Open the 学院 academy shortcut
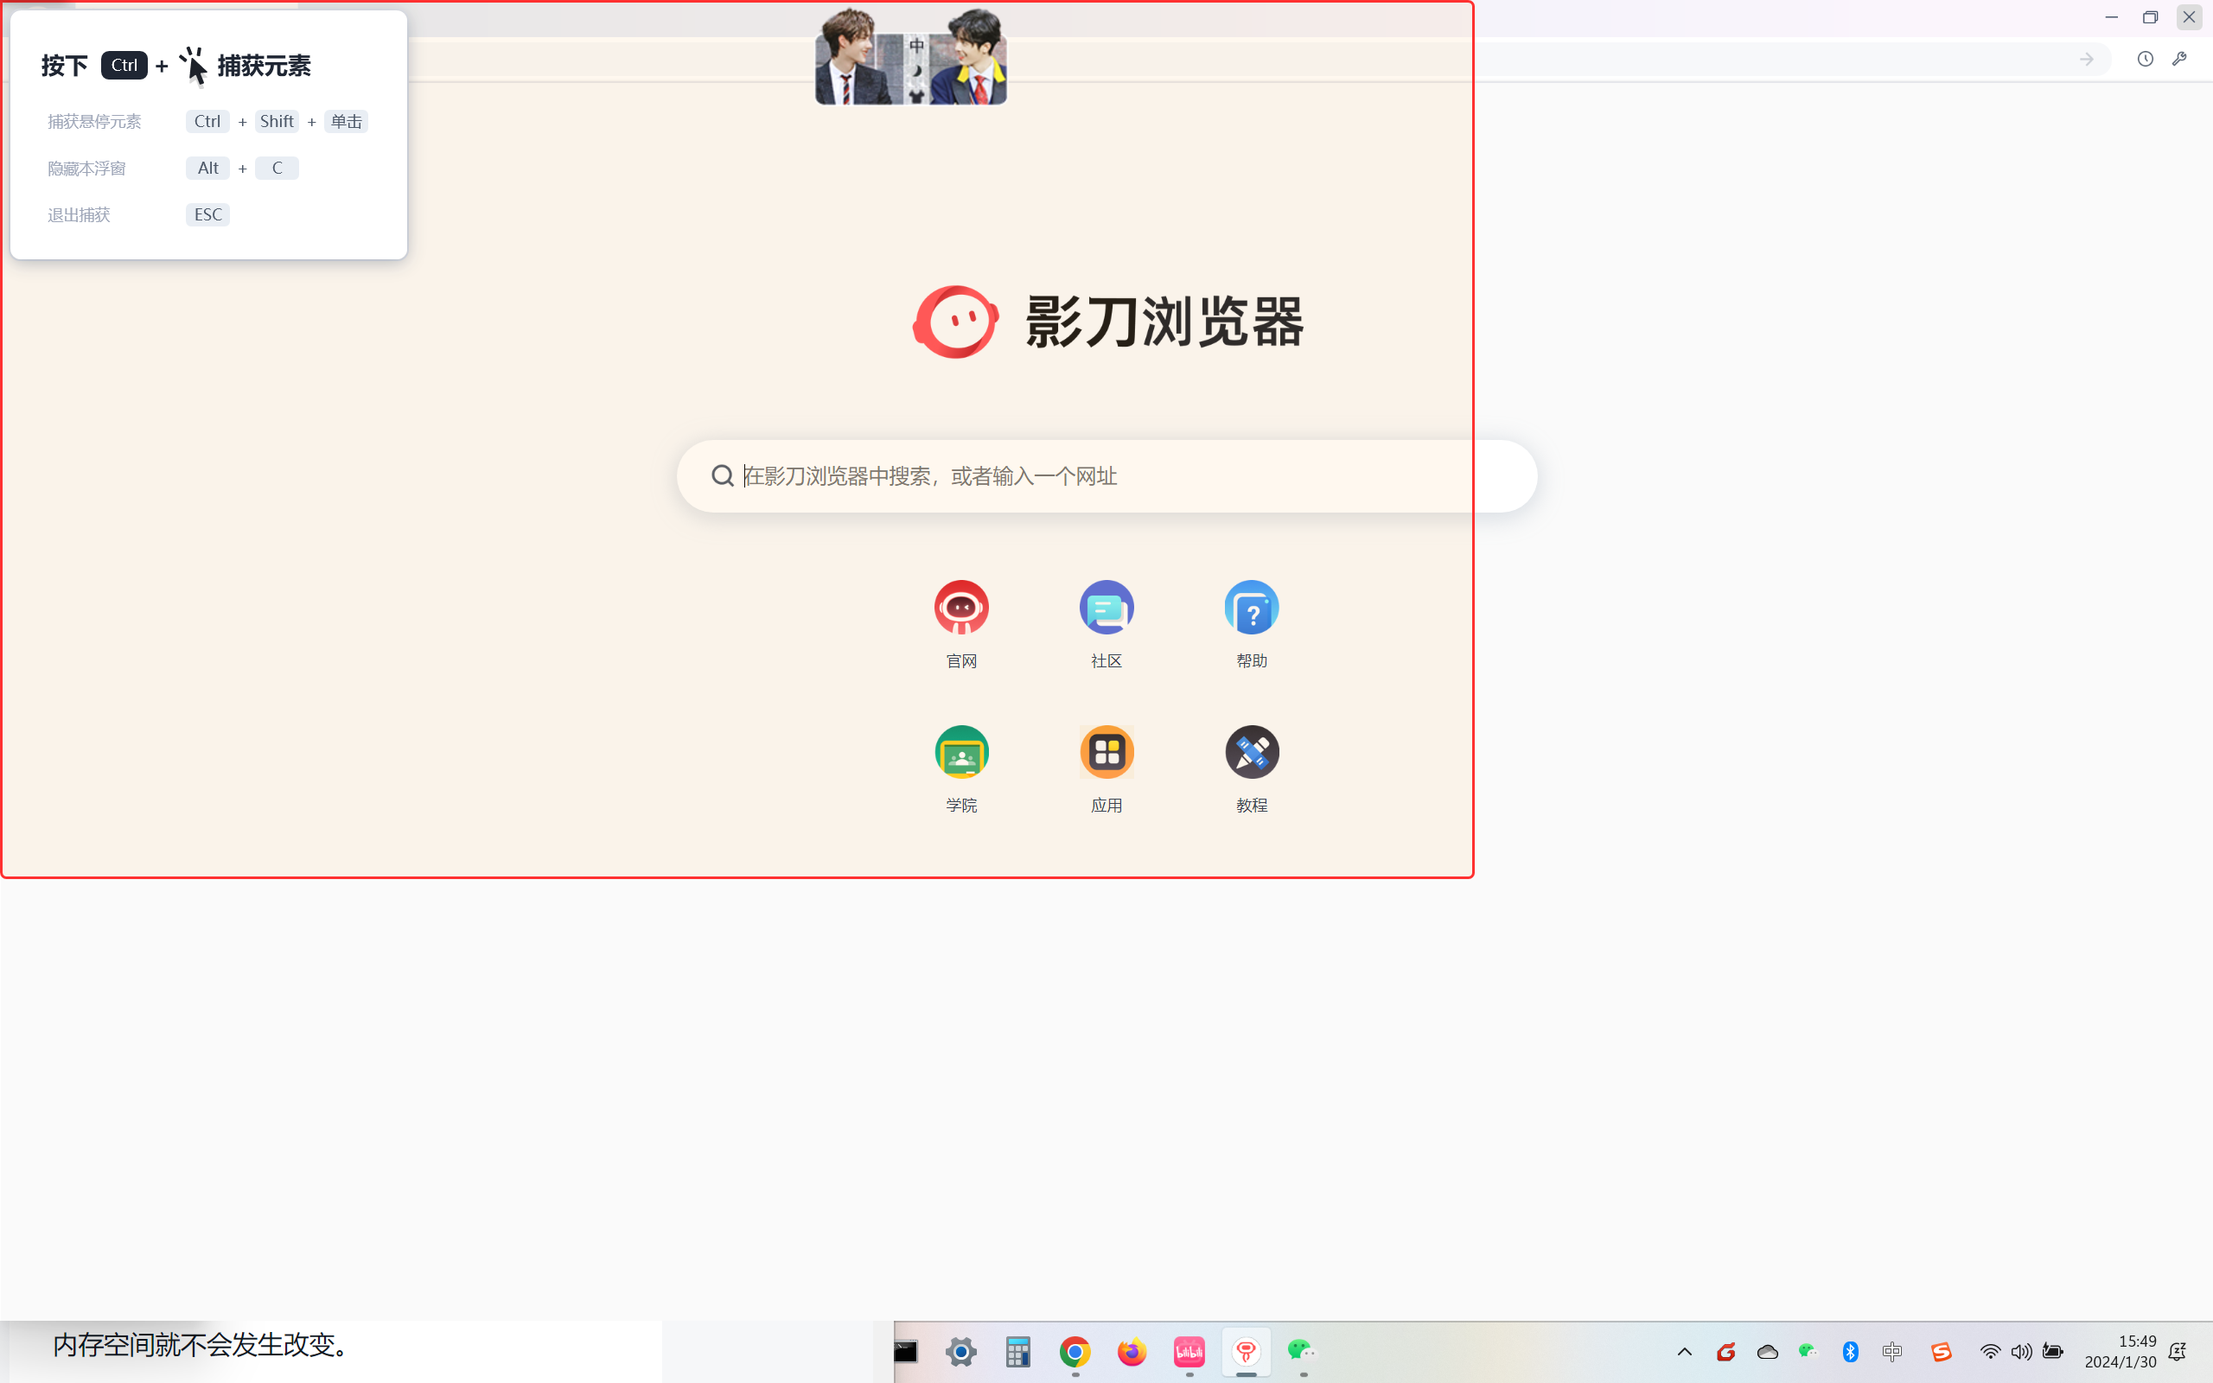Viewport: 2213px width, 1383px height. point(961,752)
